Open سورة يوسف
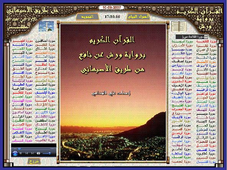The height and width of the screenshot is (170, 227). (206, 86)
